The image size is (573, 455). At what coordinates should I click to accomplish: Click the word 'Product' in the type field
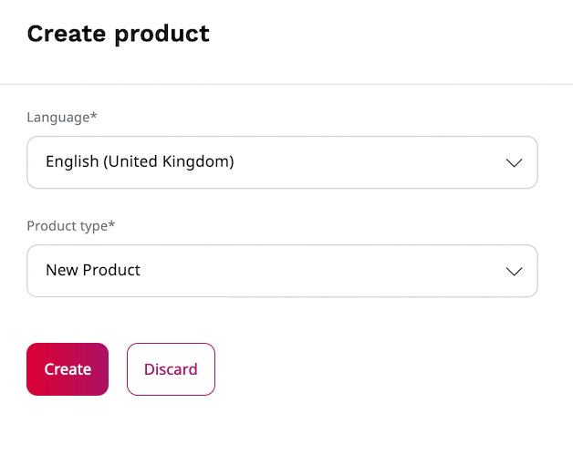tap(111, 271)
